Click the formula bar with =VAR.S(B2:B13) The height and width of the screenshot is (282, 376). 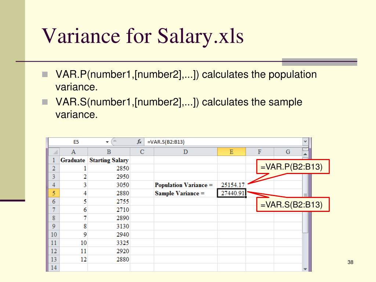(223, 142)
